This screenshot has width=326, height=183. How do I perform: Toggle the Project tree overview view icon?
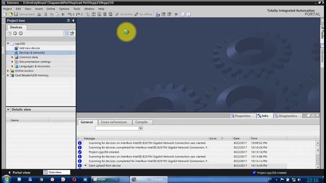66,33
